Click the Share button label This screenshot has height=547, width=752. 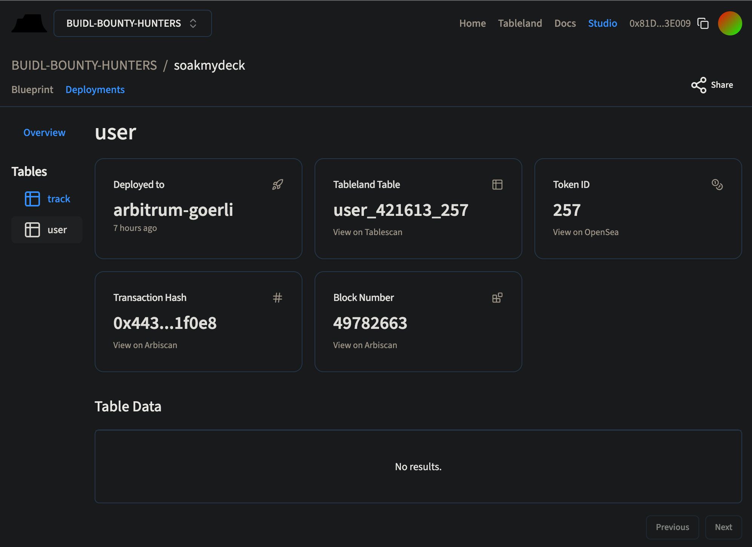722,85
